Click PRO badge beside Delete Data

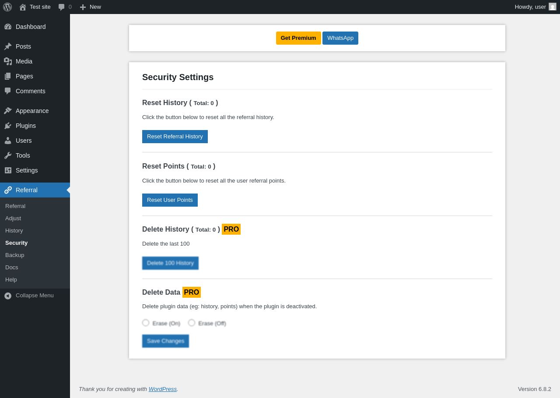point(192,292)
